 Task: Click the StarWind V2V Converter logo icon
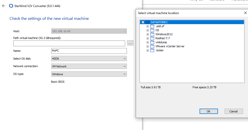pos(11,6)
